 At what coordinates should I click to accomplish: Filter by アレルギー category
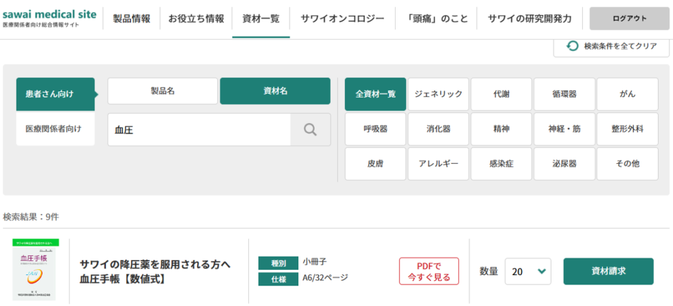(x=438, y=164)
